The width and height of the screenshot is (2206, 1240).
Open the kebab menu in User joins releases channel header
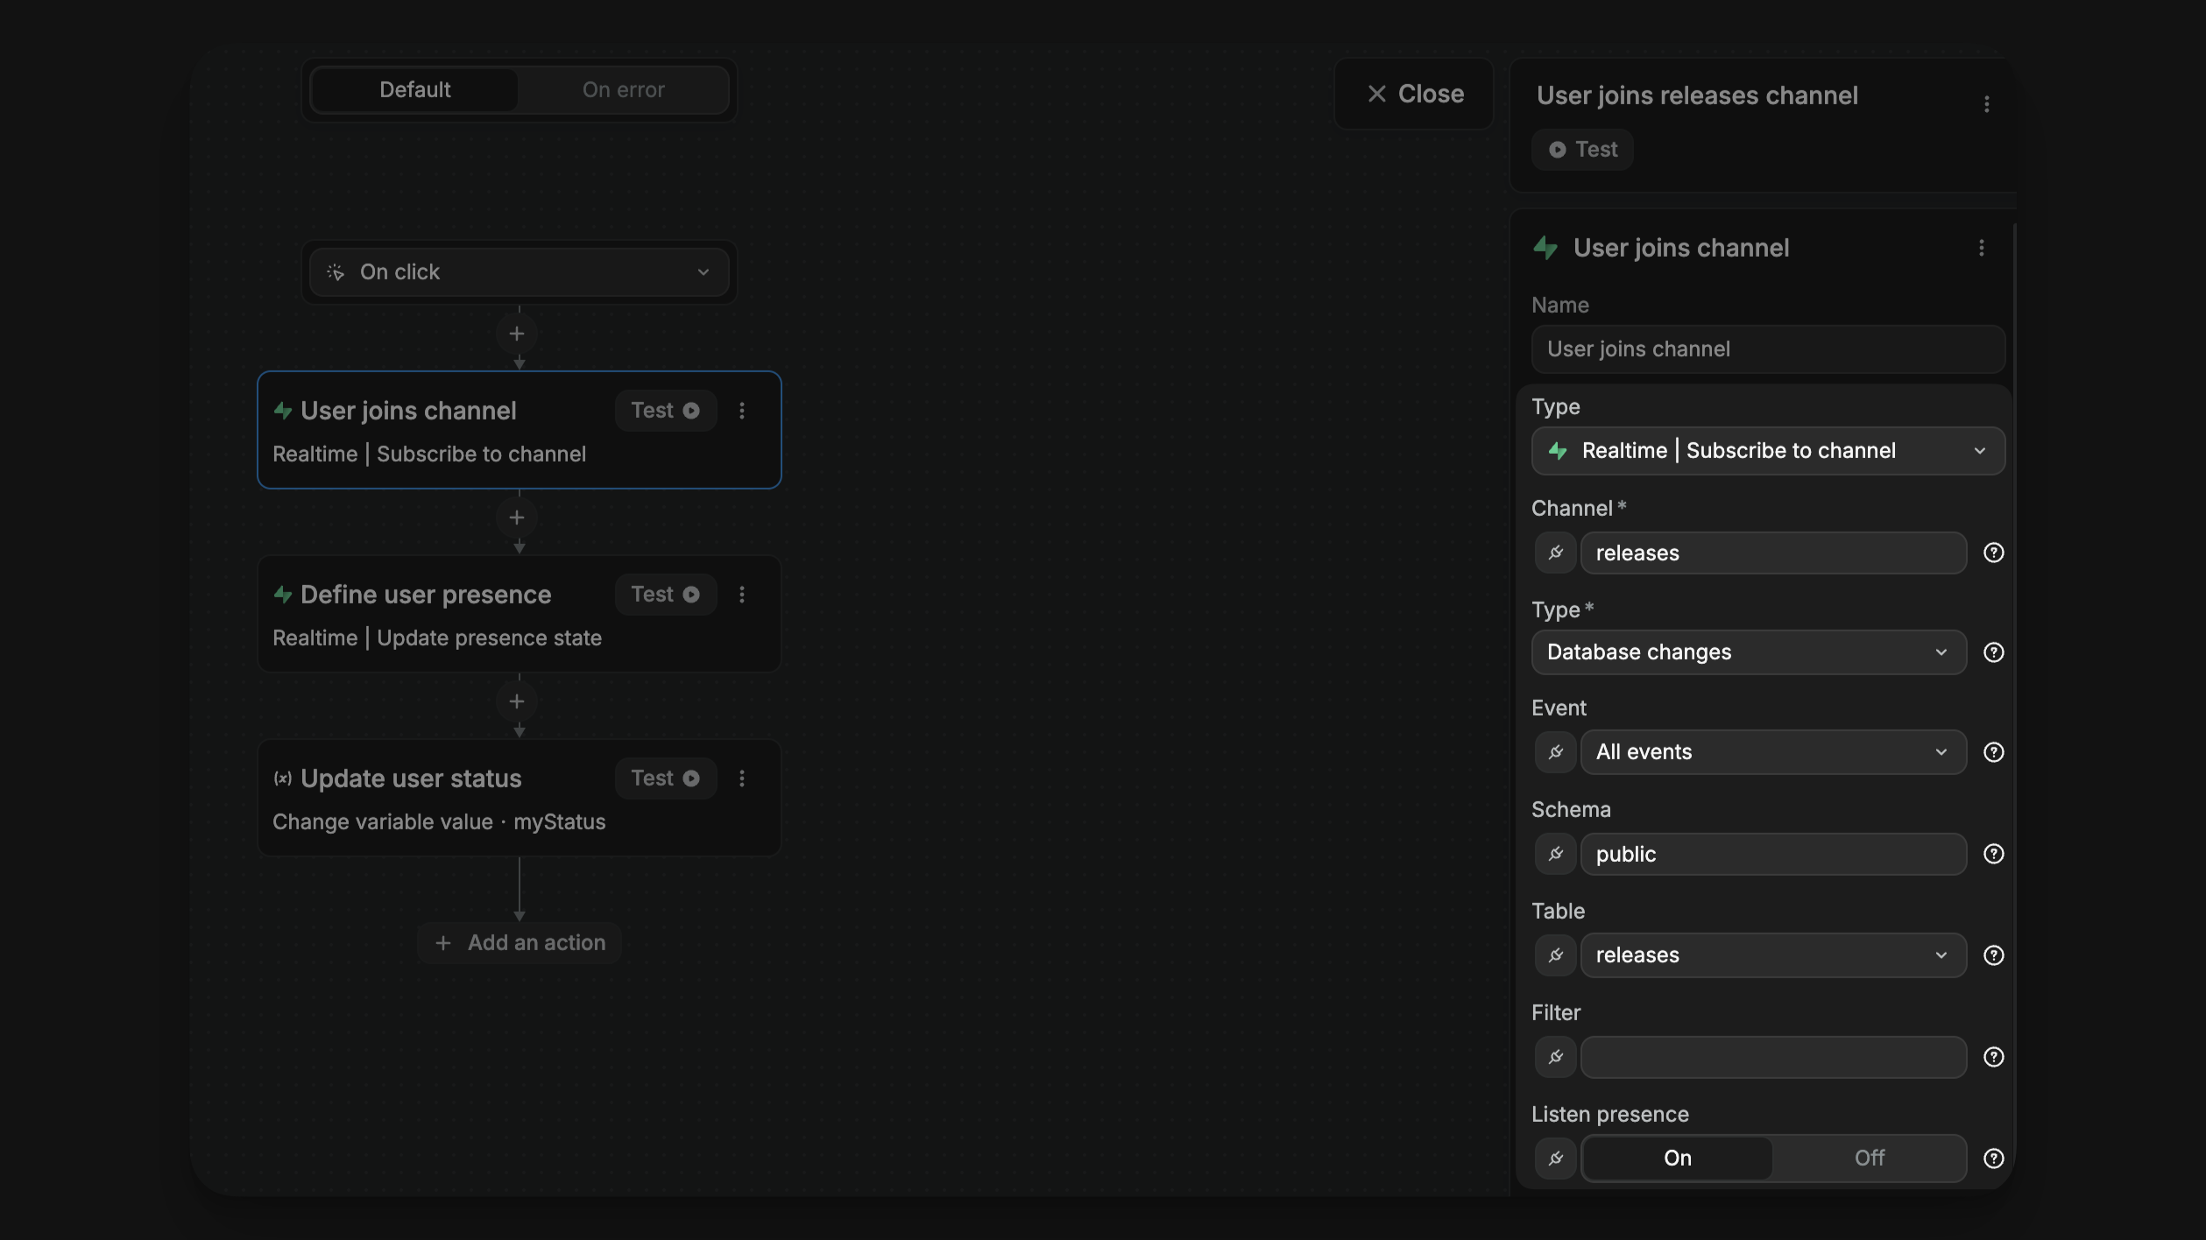pyautogui.click(x=1986, y=103)
